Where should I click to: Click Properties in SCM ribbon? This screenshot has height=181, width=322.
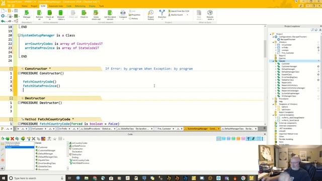(x=134, y=15)
